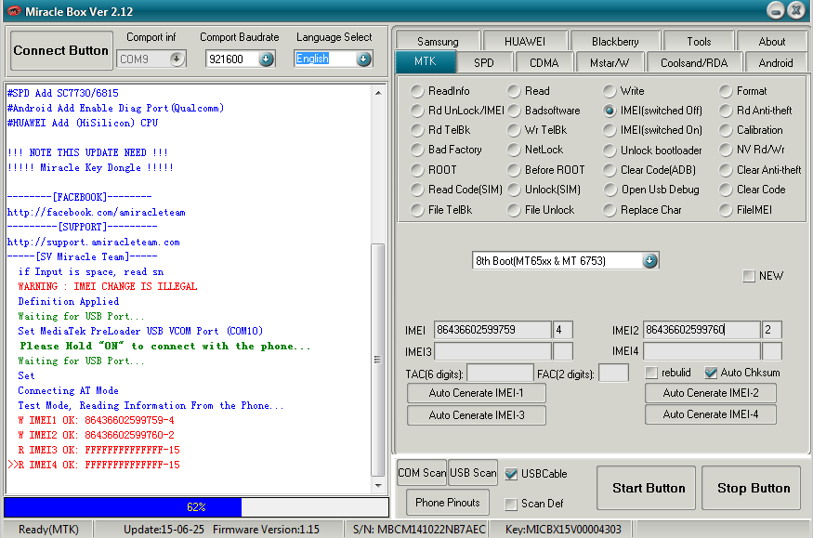Viewport: 813px width, 538px height.
Task: Click Auto Cenerate IMEI-1 button
Action: click(476, 393)
